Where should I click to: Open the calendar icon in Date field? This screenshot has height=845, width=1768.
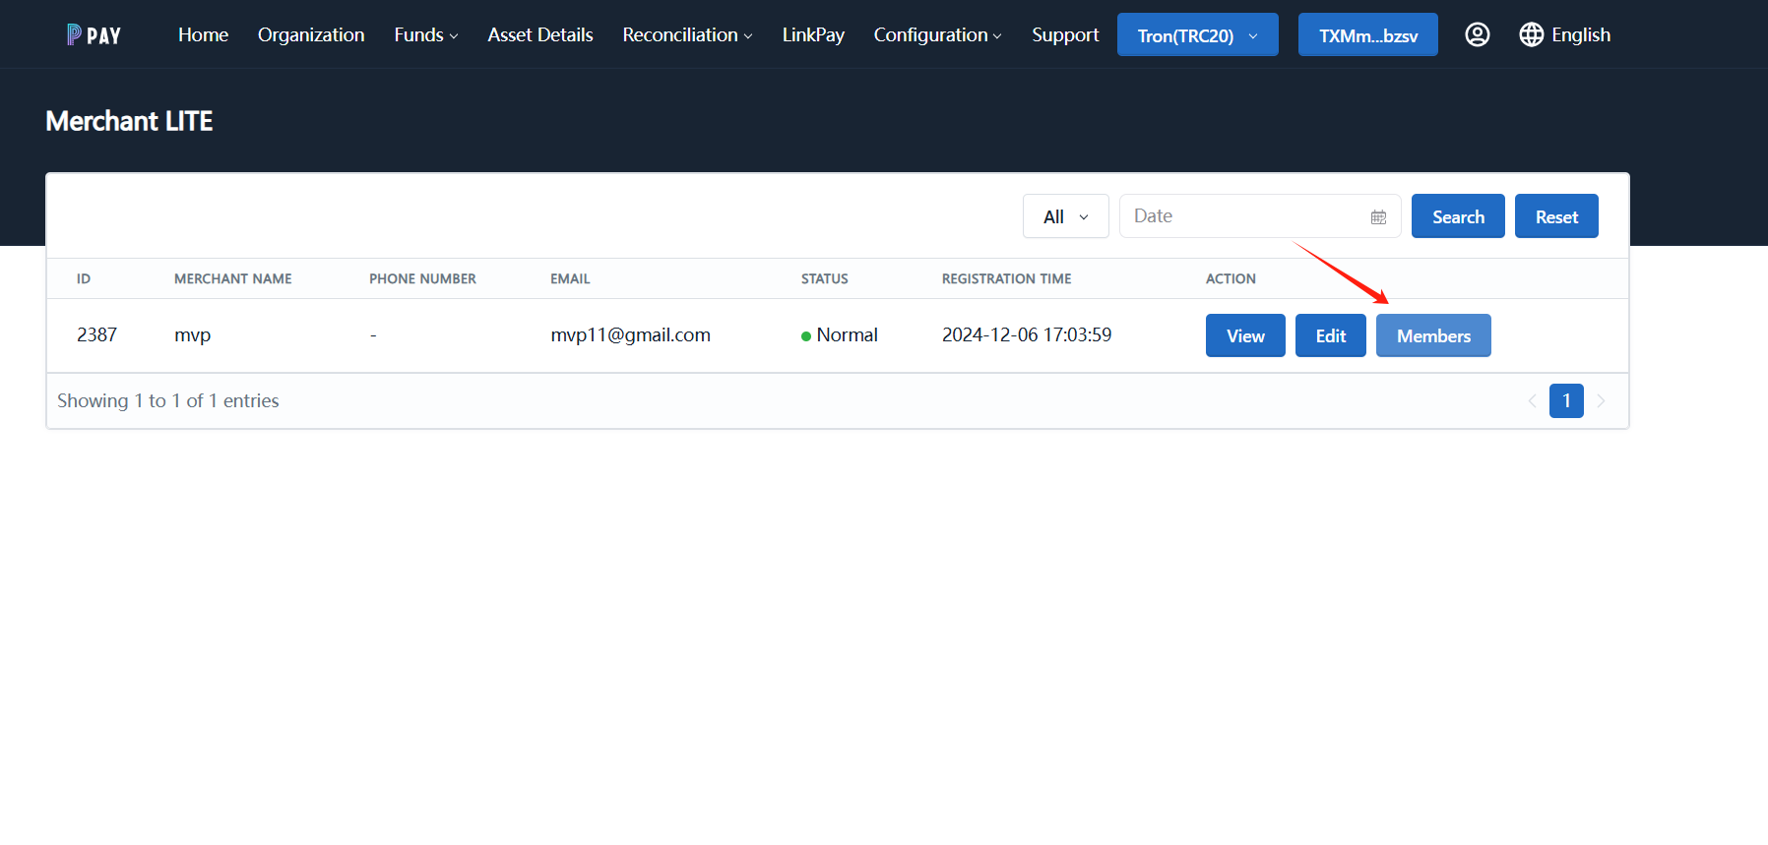point(1378,217)
